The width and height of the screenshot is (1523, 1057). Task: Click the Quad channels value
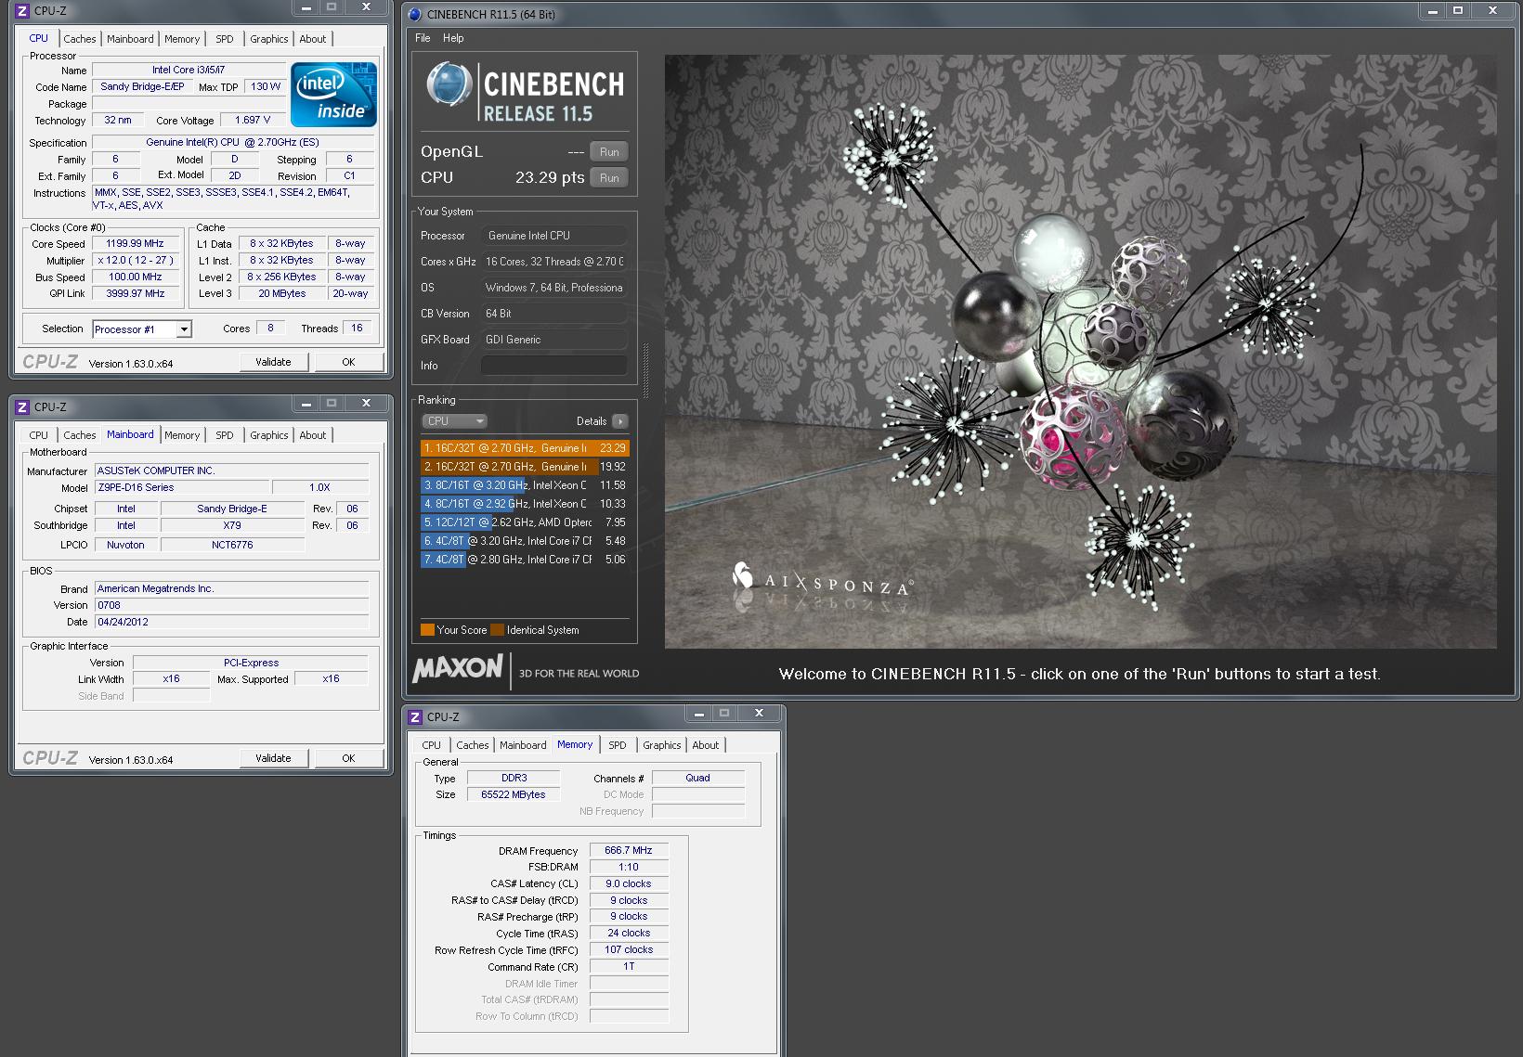click(698, 778)
